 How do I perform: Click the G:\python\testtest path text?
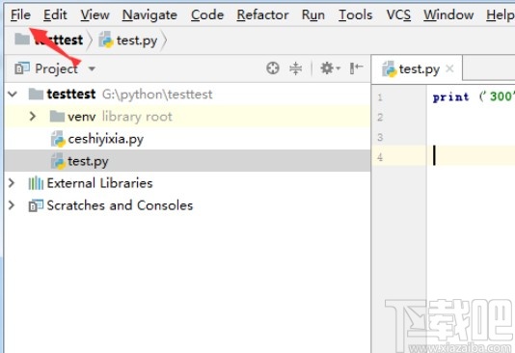[157, 95]
